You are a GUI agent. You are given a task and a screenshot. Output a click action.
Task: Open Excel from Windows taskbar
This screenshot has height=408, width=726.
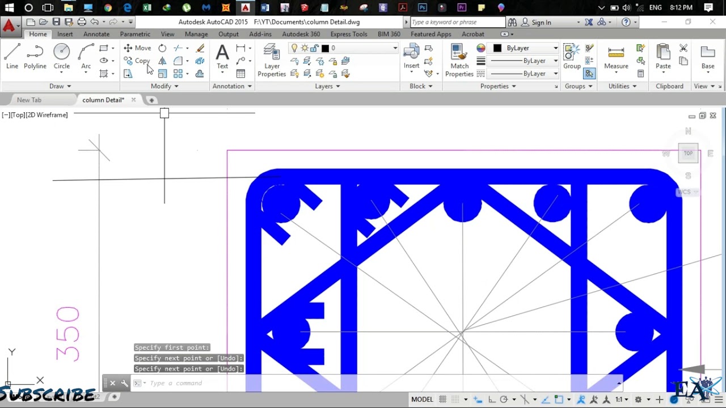[x=147, y=8]
